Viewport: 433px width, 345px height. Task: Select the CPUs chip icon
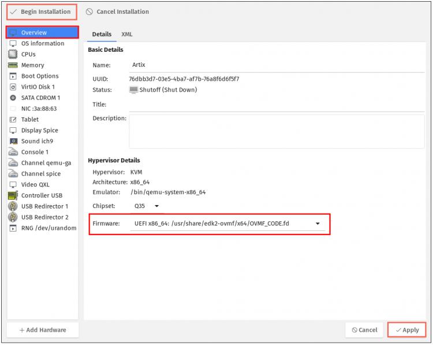[x=13, y=54]
